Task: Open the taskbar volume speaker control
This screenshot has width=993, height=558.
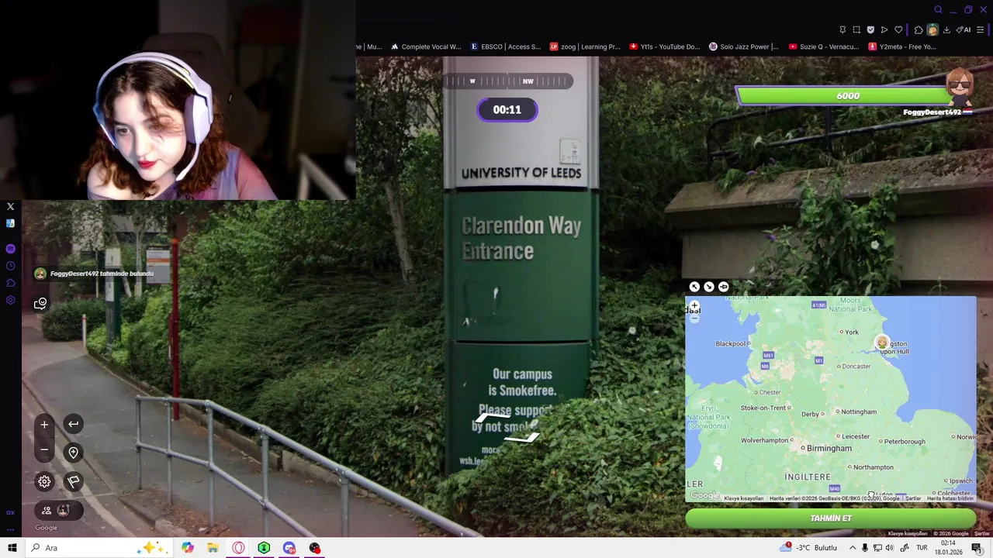Action: 890,548
